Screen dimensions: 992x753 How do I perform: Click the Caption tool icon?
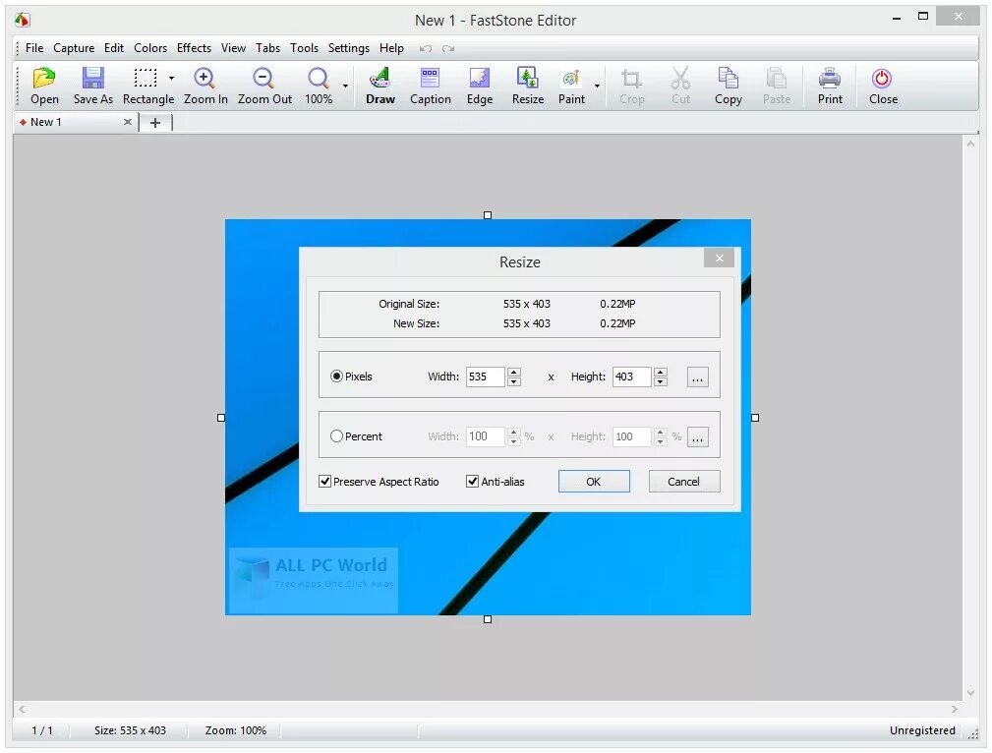pyautogui.click(x=430, y=78)
